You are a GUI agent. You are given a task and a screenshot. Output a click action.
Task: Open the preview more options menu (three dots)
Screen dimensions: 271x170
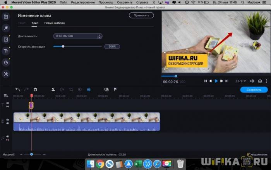click(x=267, y=81)
